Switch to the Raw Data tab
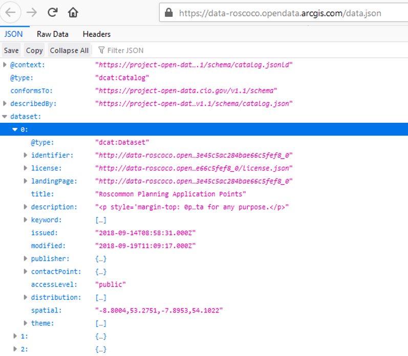The image size is (408, 356). coord(52,34)
